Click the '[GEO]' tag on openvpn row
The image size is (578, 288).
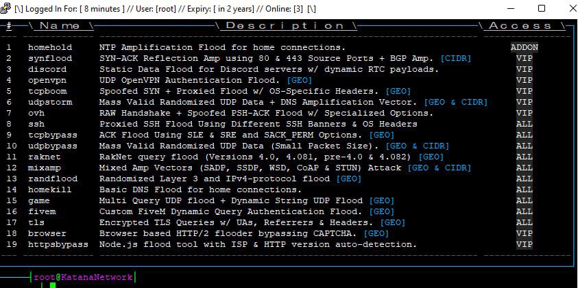(300, 80)
